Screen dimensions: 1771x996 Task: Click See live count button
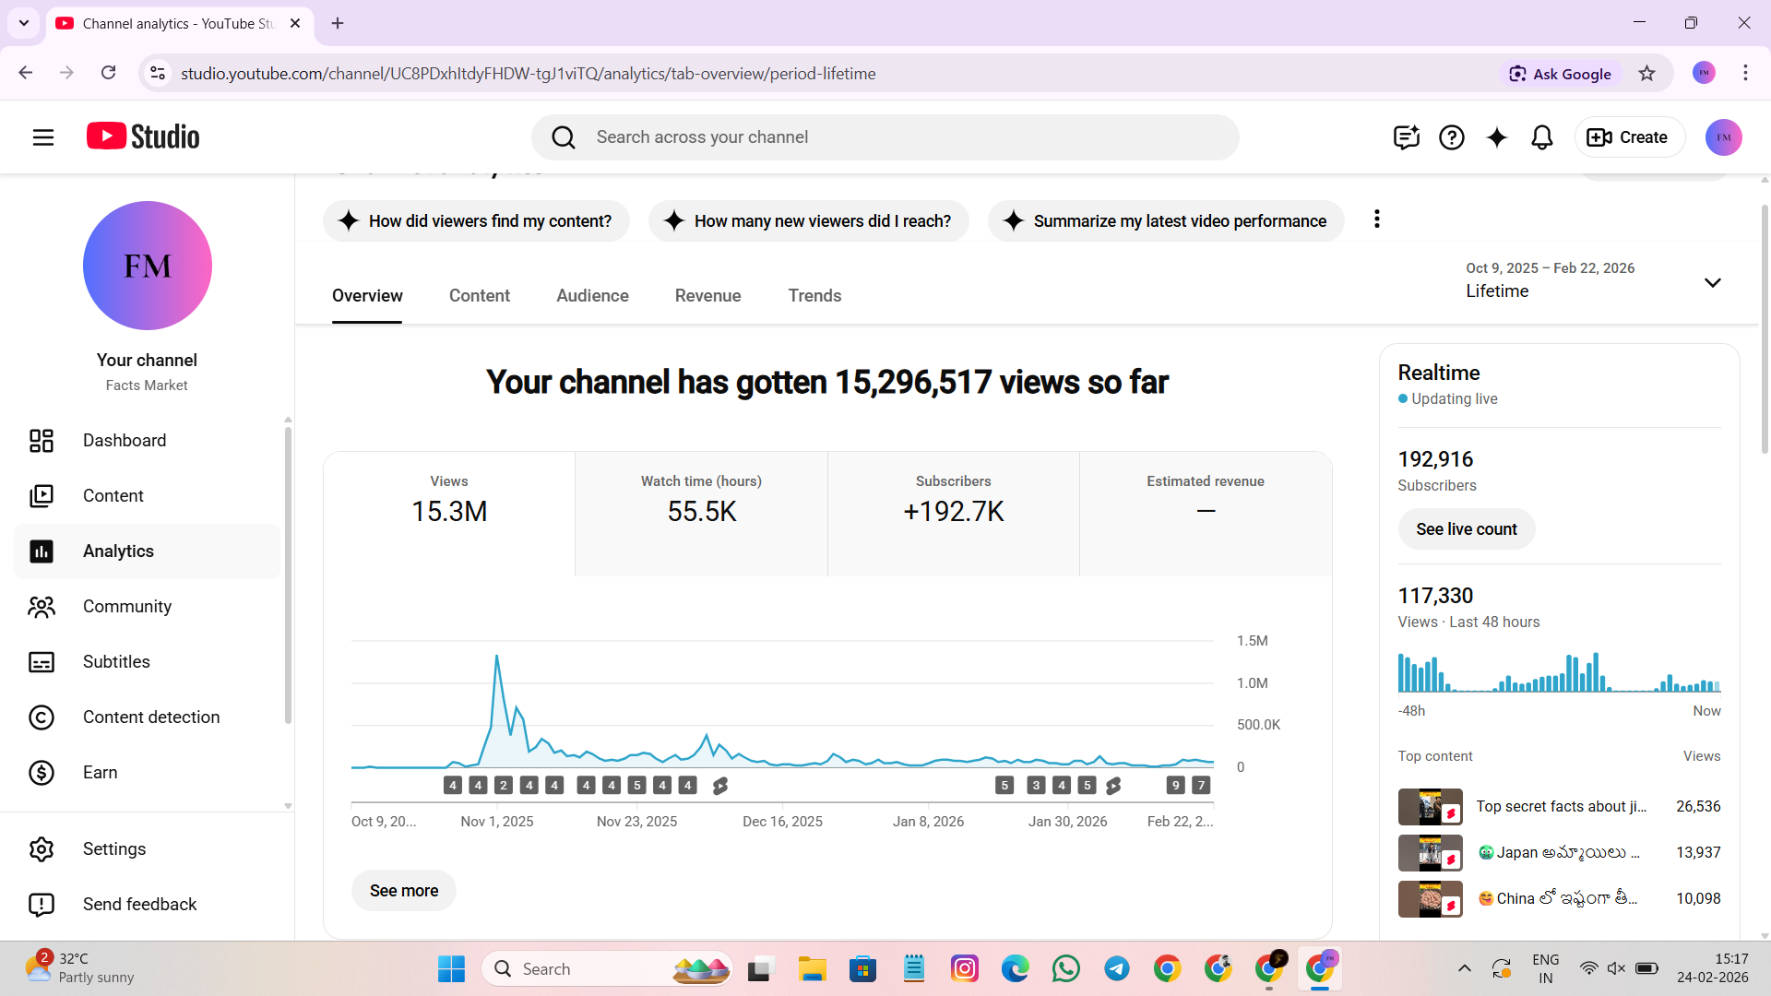pos(1466,529)
